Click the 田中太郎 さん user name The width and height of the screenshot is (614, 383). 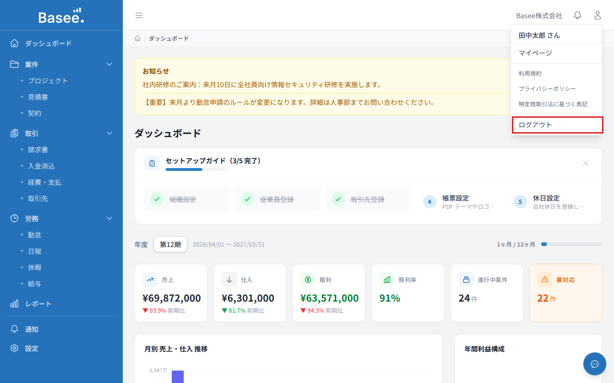(539, 35)
